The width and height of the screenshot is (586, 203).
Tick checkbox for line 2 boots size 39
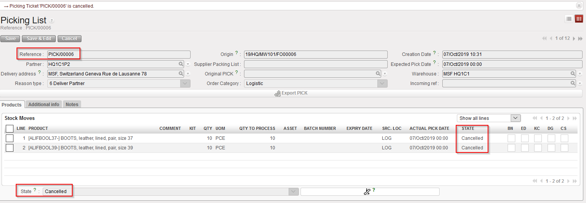10,147
